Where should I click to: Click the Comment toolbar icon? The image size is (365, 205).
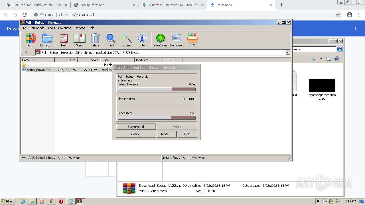pos(177,40)
